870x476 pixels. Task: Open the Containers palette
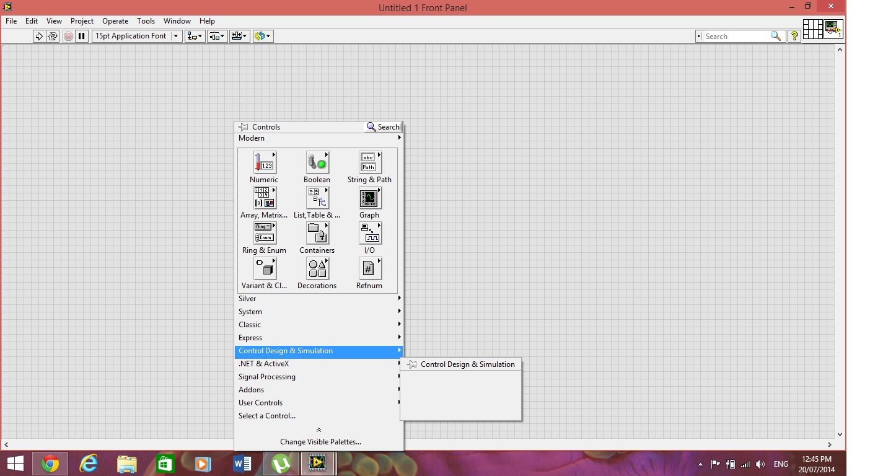(317, 234)
